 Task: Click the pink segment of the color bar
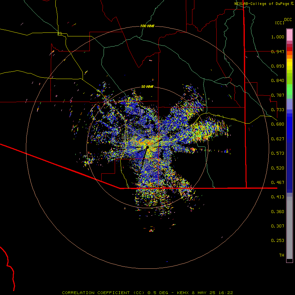point(289,35)
